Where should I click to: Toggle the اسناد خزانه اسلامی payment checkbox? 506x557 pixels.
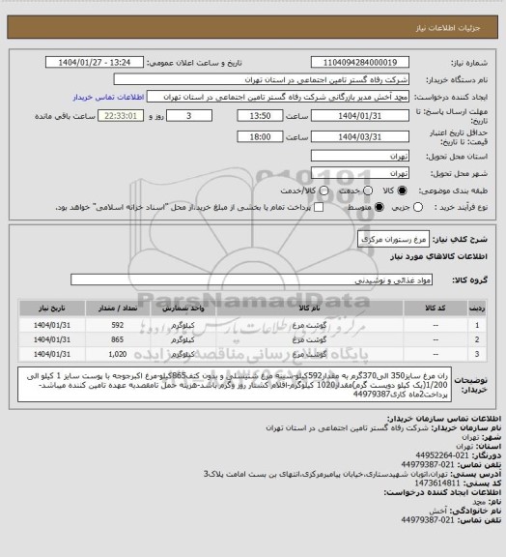[x=319, y=207]
